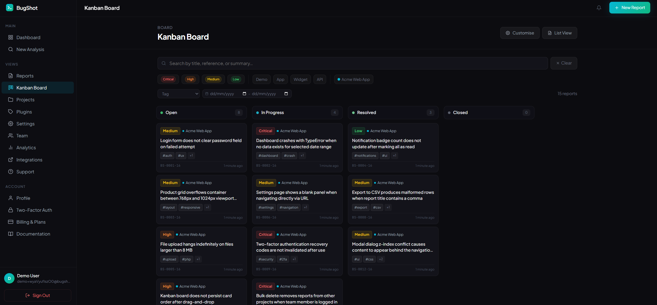This screenshot has width=657, height=305.
Task: Open the Tag dropdown filter
Action: 178,94
